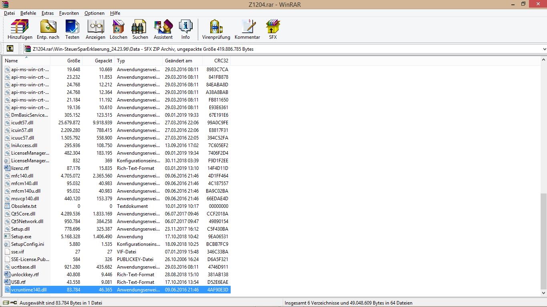Open the Hilfe menu
The image size is (547, 307).
(x=115, y=13)
